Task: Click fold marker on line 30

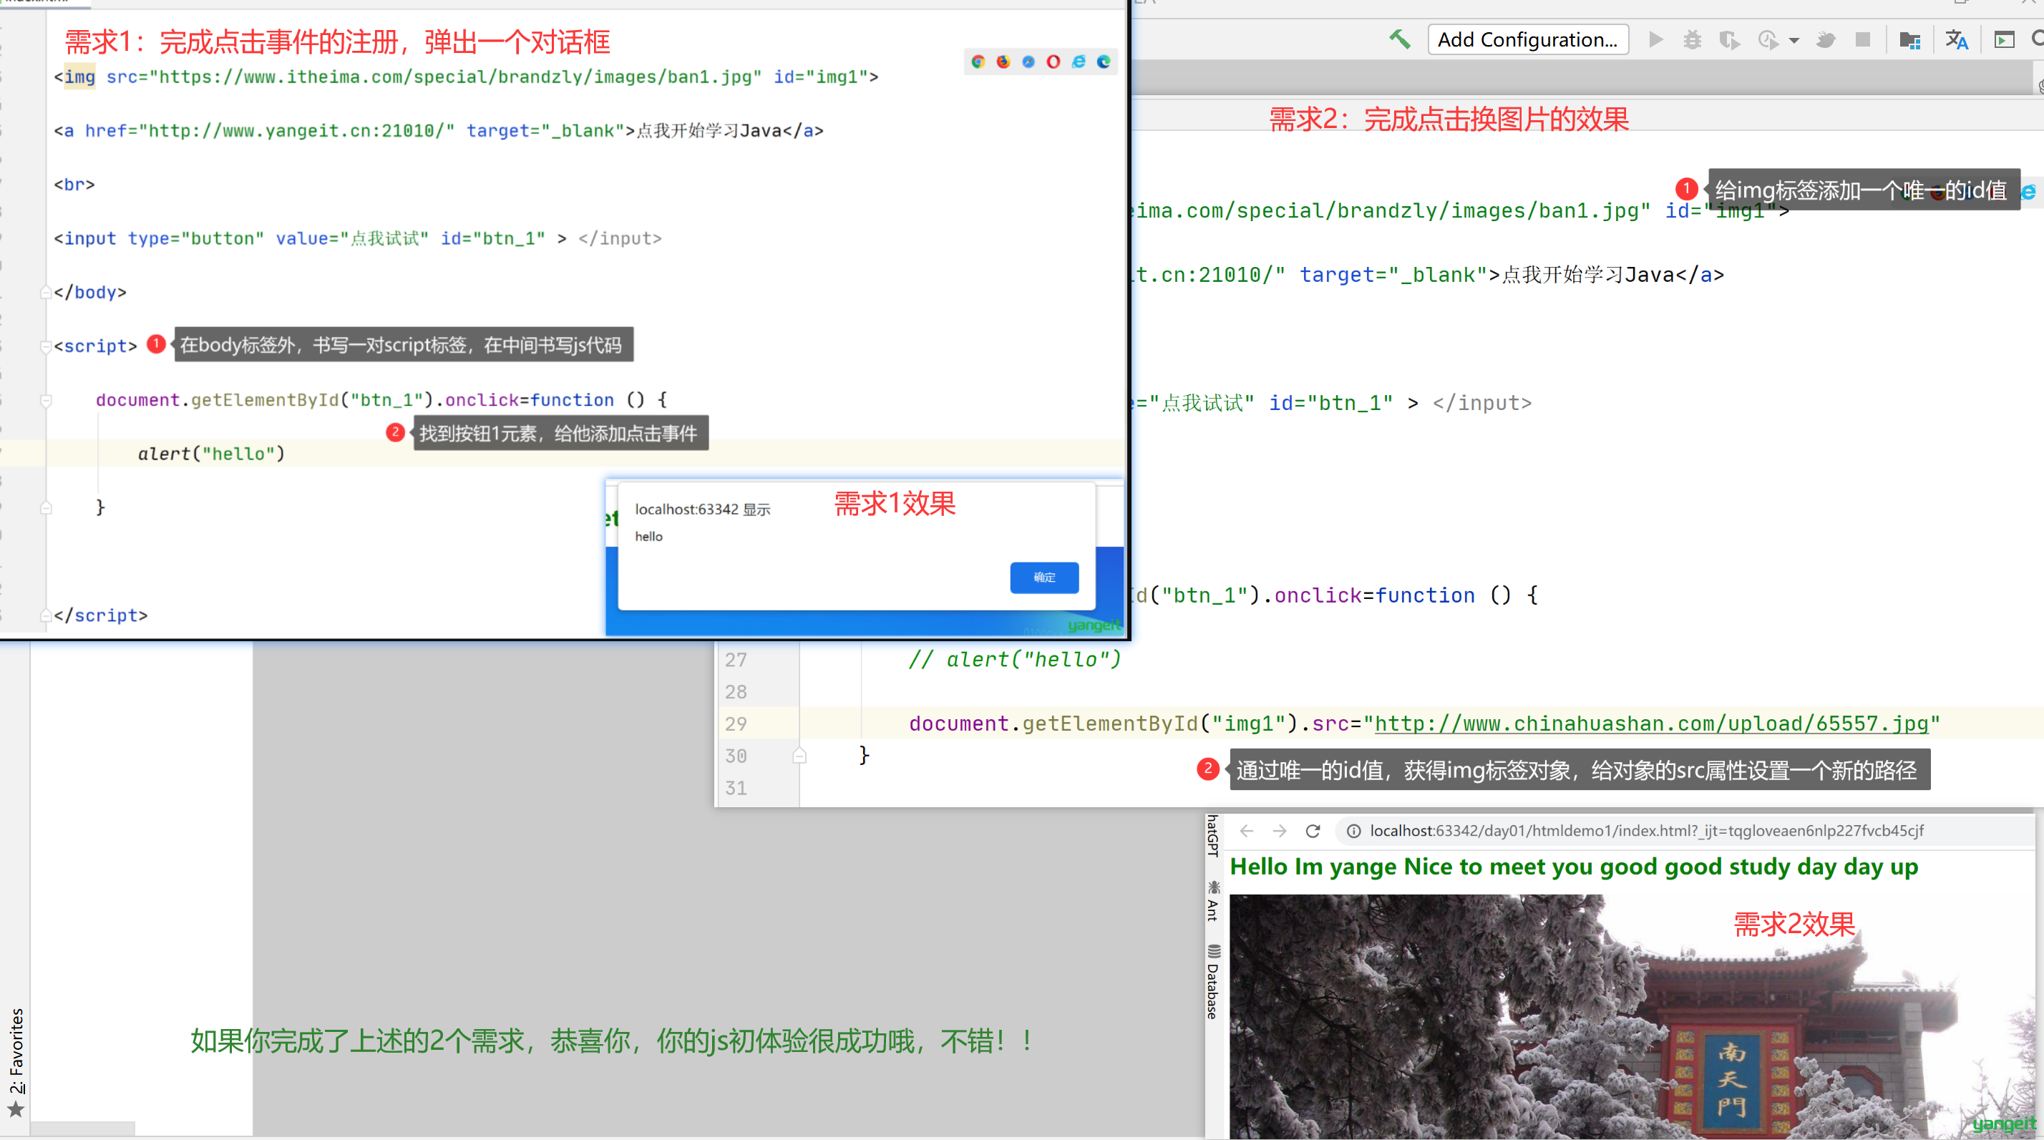Action: [x=799, y=755]
